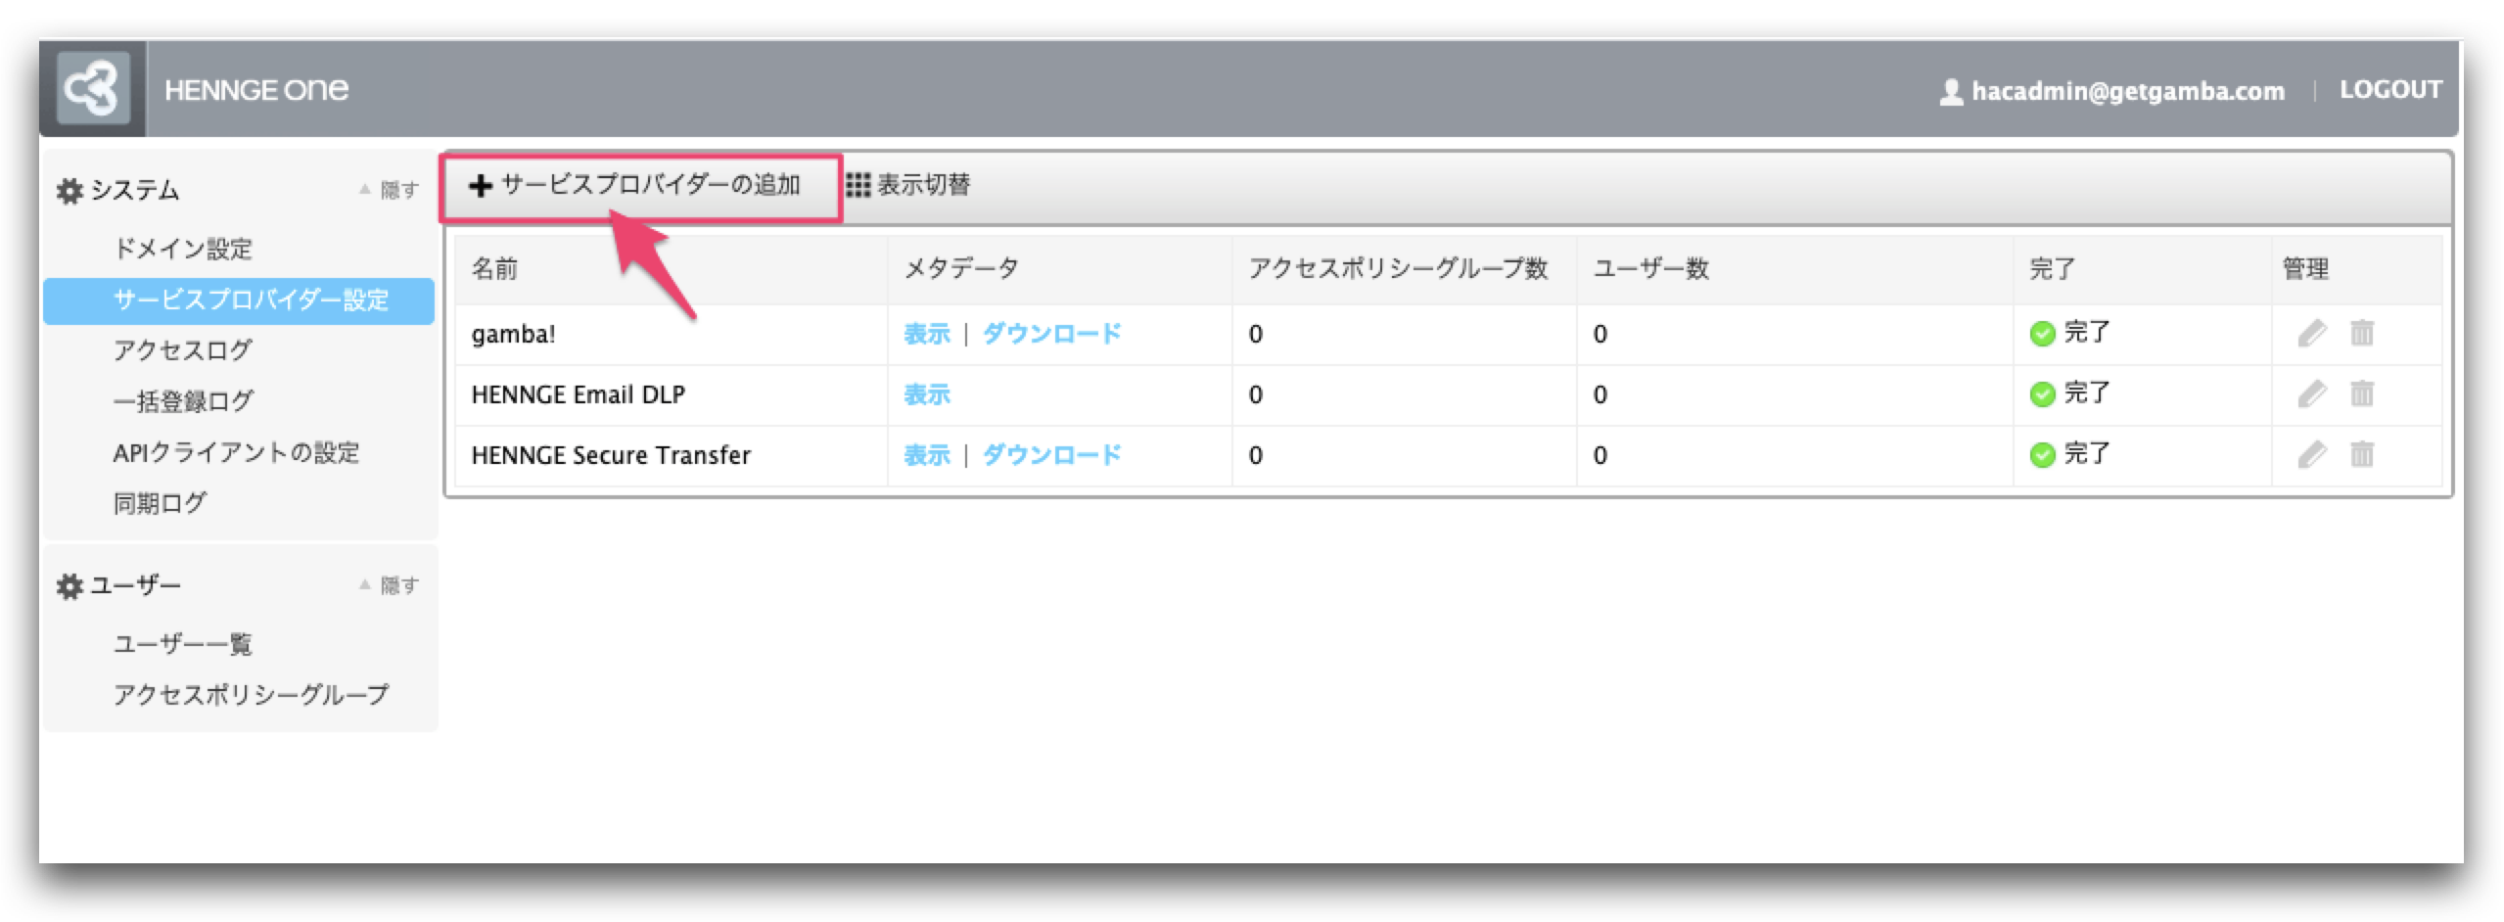Collapse the ユーザー section with 隠す
The height and width of the screenshot is (922, 2504).
[390, 585]
